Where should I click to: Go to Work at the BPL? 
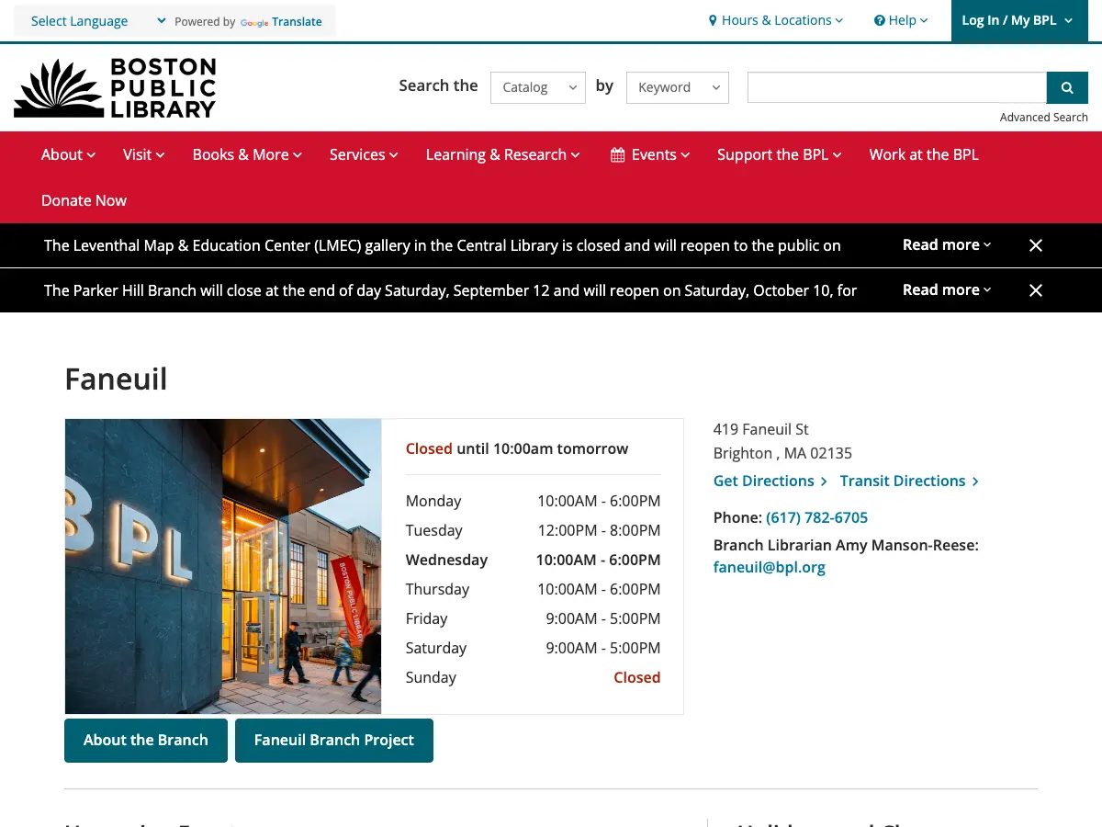click(x=924, y=154)
